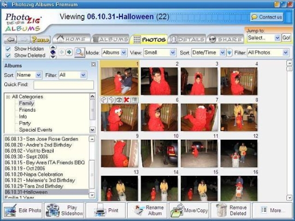This screenshot has height=221, width=295.
Task: Click Edit Photo
Action: 22,210
